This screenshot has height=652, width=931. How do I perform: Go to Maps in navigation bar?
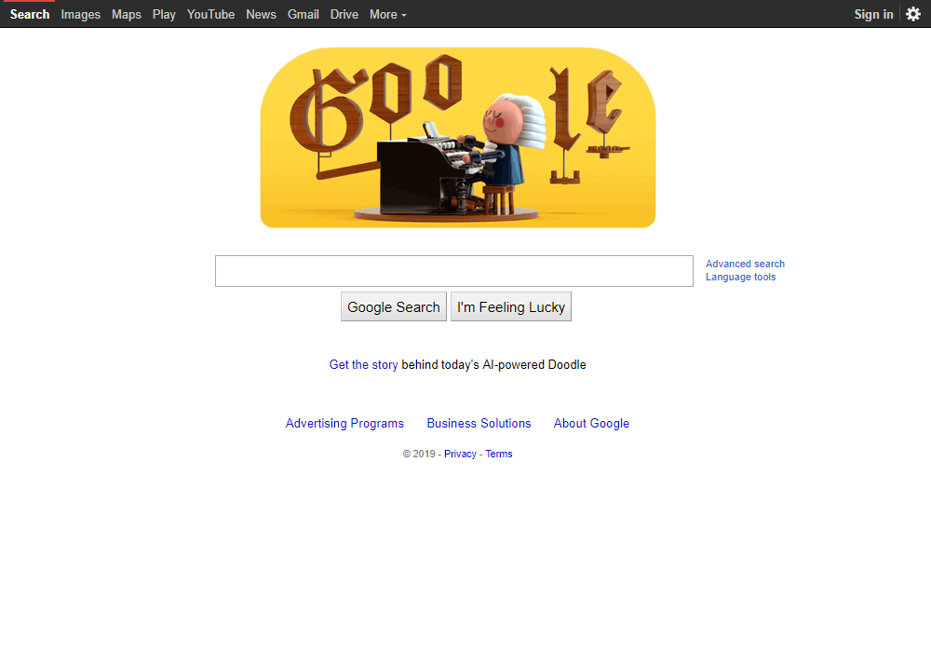tap(127, 14)
